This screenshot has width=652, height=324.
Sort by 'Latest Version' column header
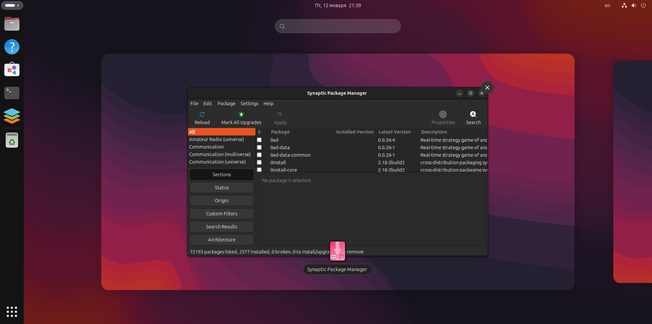(x=395, y=132)
